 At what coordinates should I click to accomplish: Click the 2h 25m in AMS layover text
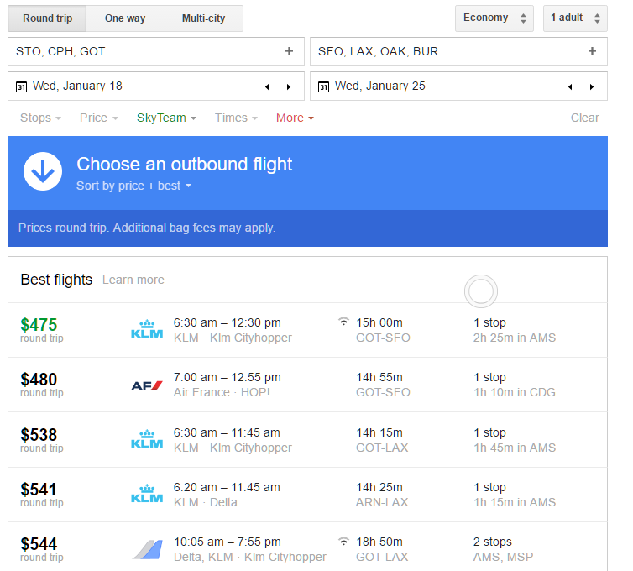pyautogui.click(x=515, y=338)
